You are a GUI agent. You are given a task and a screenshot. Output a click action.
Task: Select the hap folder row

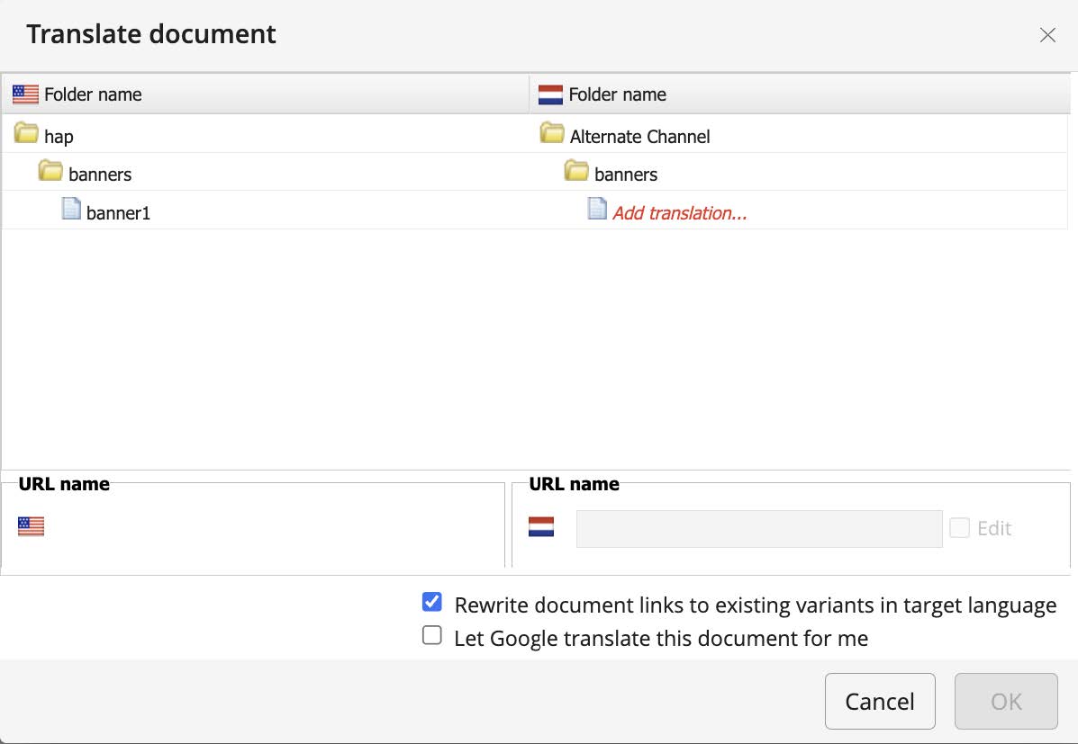pyautogui.click(x=59, y=137)
